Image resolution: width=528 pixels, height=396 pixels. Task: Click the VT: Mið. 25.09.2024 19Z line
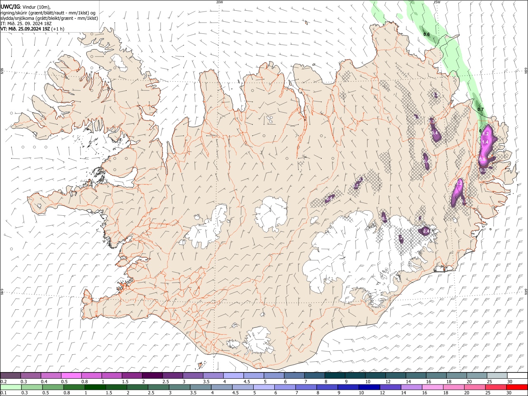[32, 28]
